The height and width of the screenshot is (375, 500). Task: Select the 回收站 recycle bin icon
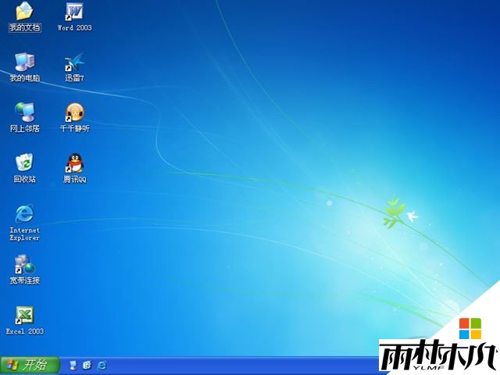(24, 162)
